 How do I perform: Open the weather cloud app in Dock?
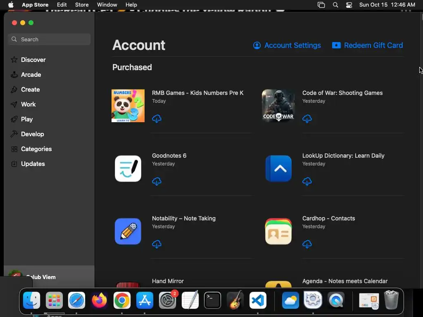click(x=290, y=300)
